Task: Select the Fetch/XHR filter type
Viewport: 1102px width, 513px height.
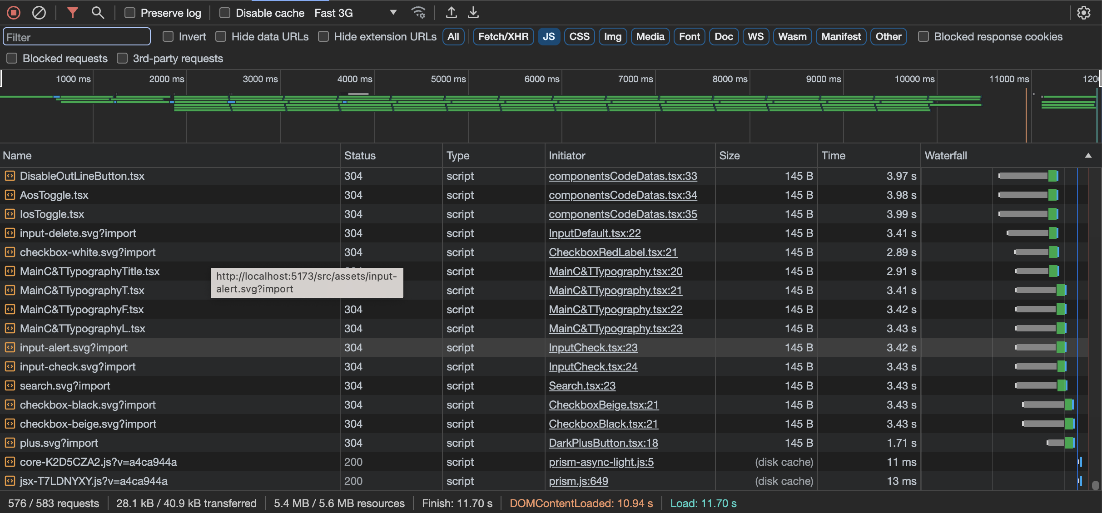Action: pyautogui.click(x=503, y=36)
